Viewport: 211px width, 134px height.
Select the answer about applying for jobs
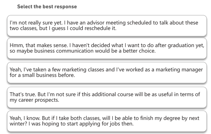pos(107,121)
